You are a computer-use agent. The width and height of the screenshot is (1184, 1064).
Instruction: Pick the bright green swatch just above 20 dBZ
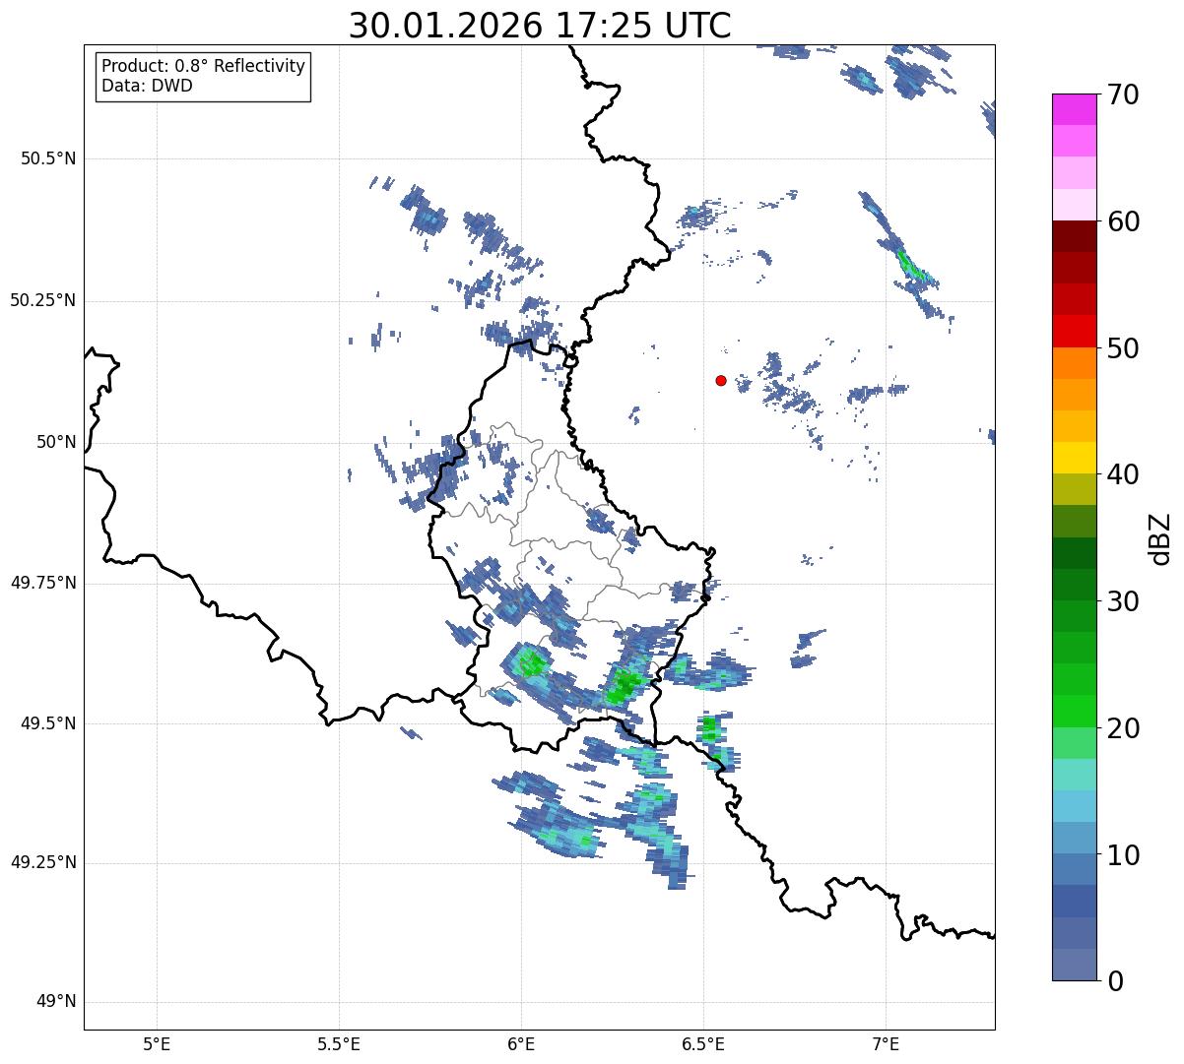pyautogui.click(x=1074, y=712)
